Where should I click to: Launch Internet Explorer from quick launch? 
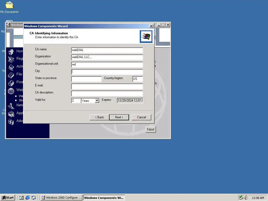27,198
